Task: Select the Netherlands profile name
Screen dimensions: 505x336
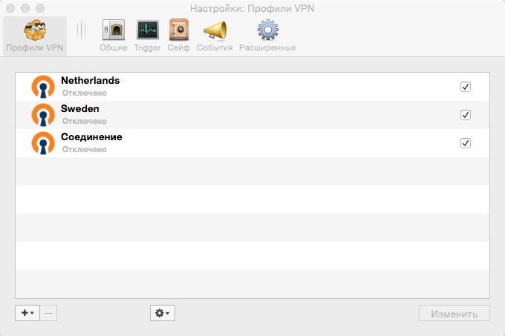Action: click(x=91, y=80)
